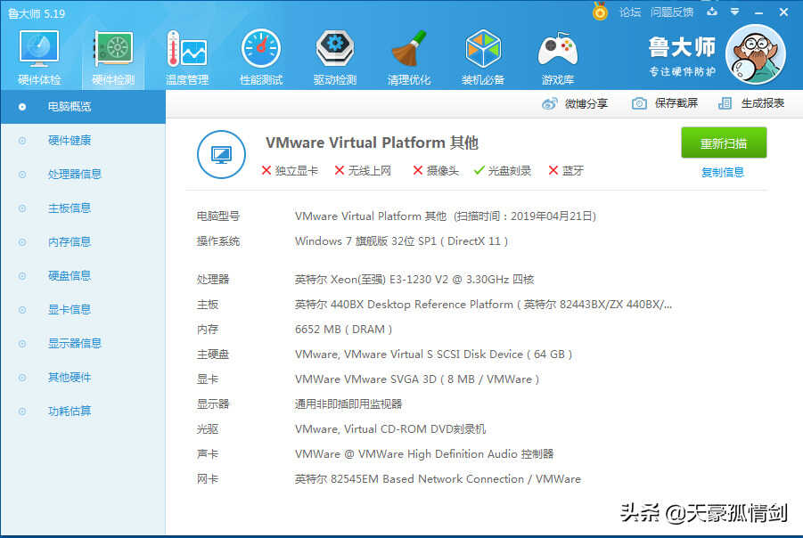Click the VMware SVGA 3D graphics value
Viewport: 803px width, 538px height.
tap(417, 379)
